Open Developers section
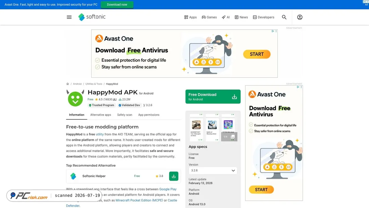Screen dimensions: 369x208 (264, 17)
